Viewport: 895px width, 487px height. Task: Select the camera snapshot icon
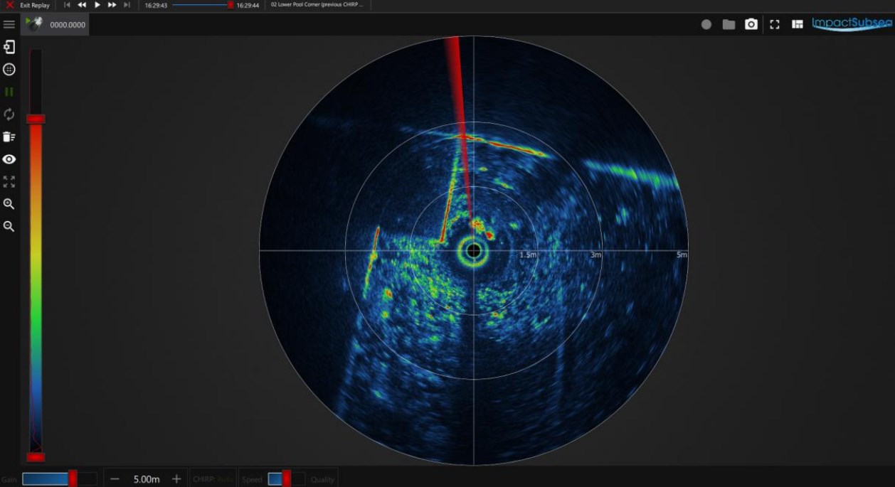pyautogui.click(x=751, y=23)
